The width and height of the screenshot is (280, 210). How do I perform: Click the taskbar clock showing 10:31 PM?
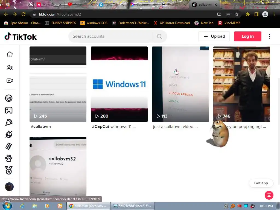(x=266, y=206)
